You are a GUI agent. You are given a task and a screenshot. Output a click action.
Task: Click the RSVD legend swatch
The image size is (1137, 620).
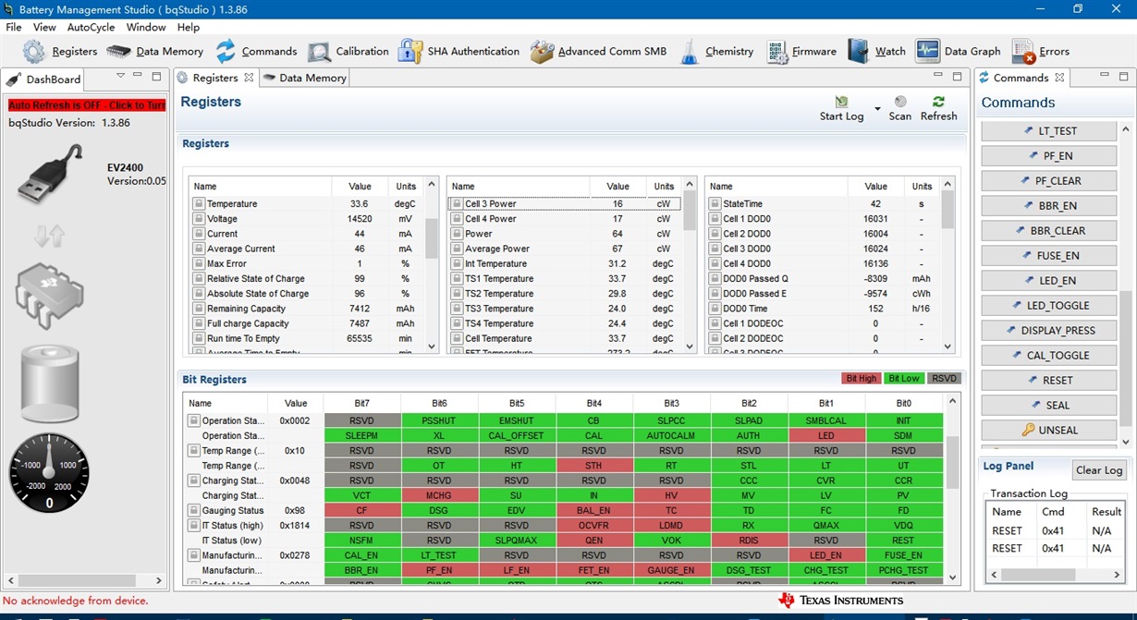coord(945,379)
